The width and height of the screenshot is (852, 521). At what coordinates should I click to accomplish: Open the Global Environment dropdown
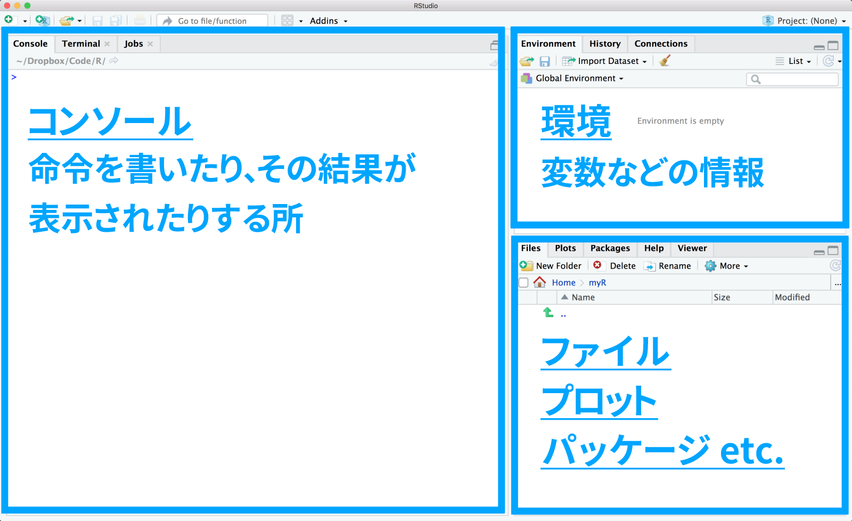tap(579, 78)
